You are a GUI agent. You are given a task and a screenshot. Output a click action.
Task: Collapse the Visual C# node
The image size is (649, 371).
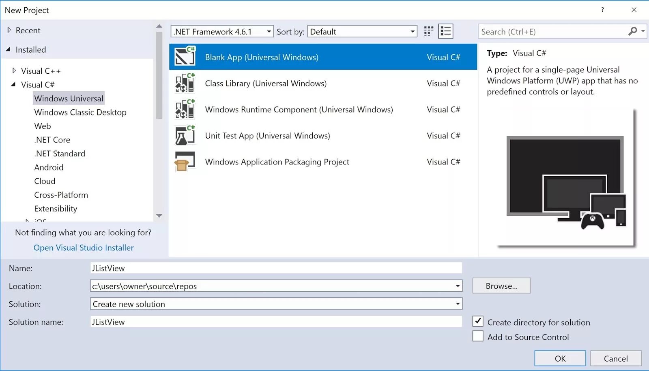coord(13,84)
